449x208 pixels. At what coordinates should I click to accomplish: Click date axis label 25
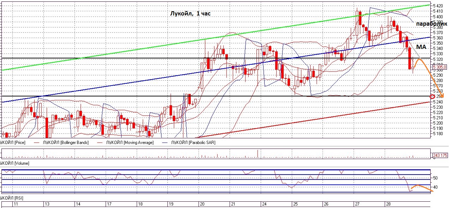(x=295, y=204)
